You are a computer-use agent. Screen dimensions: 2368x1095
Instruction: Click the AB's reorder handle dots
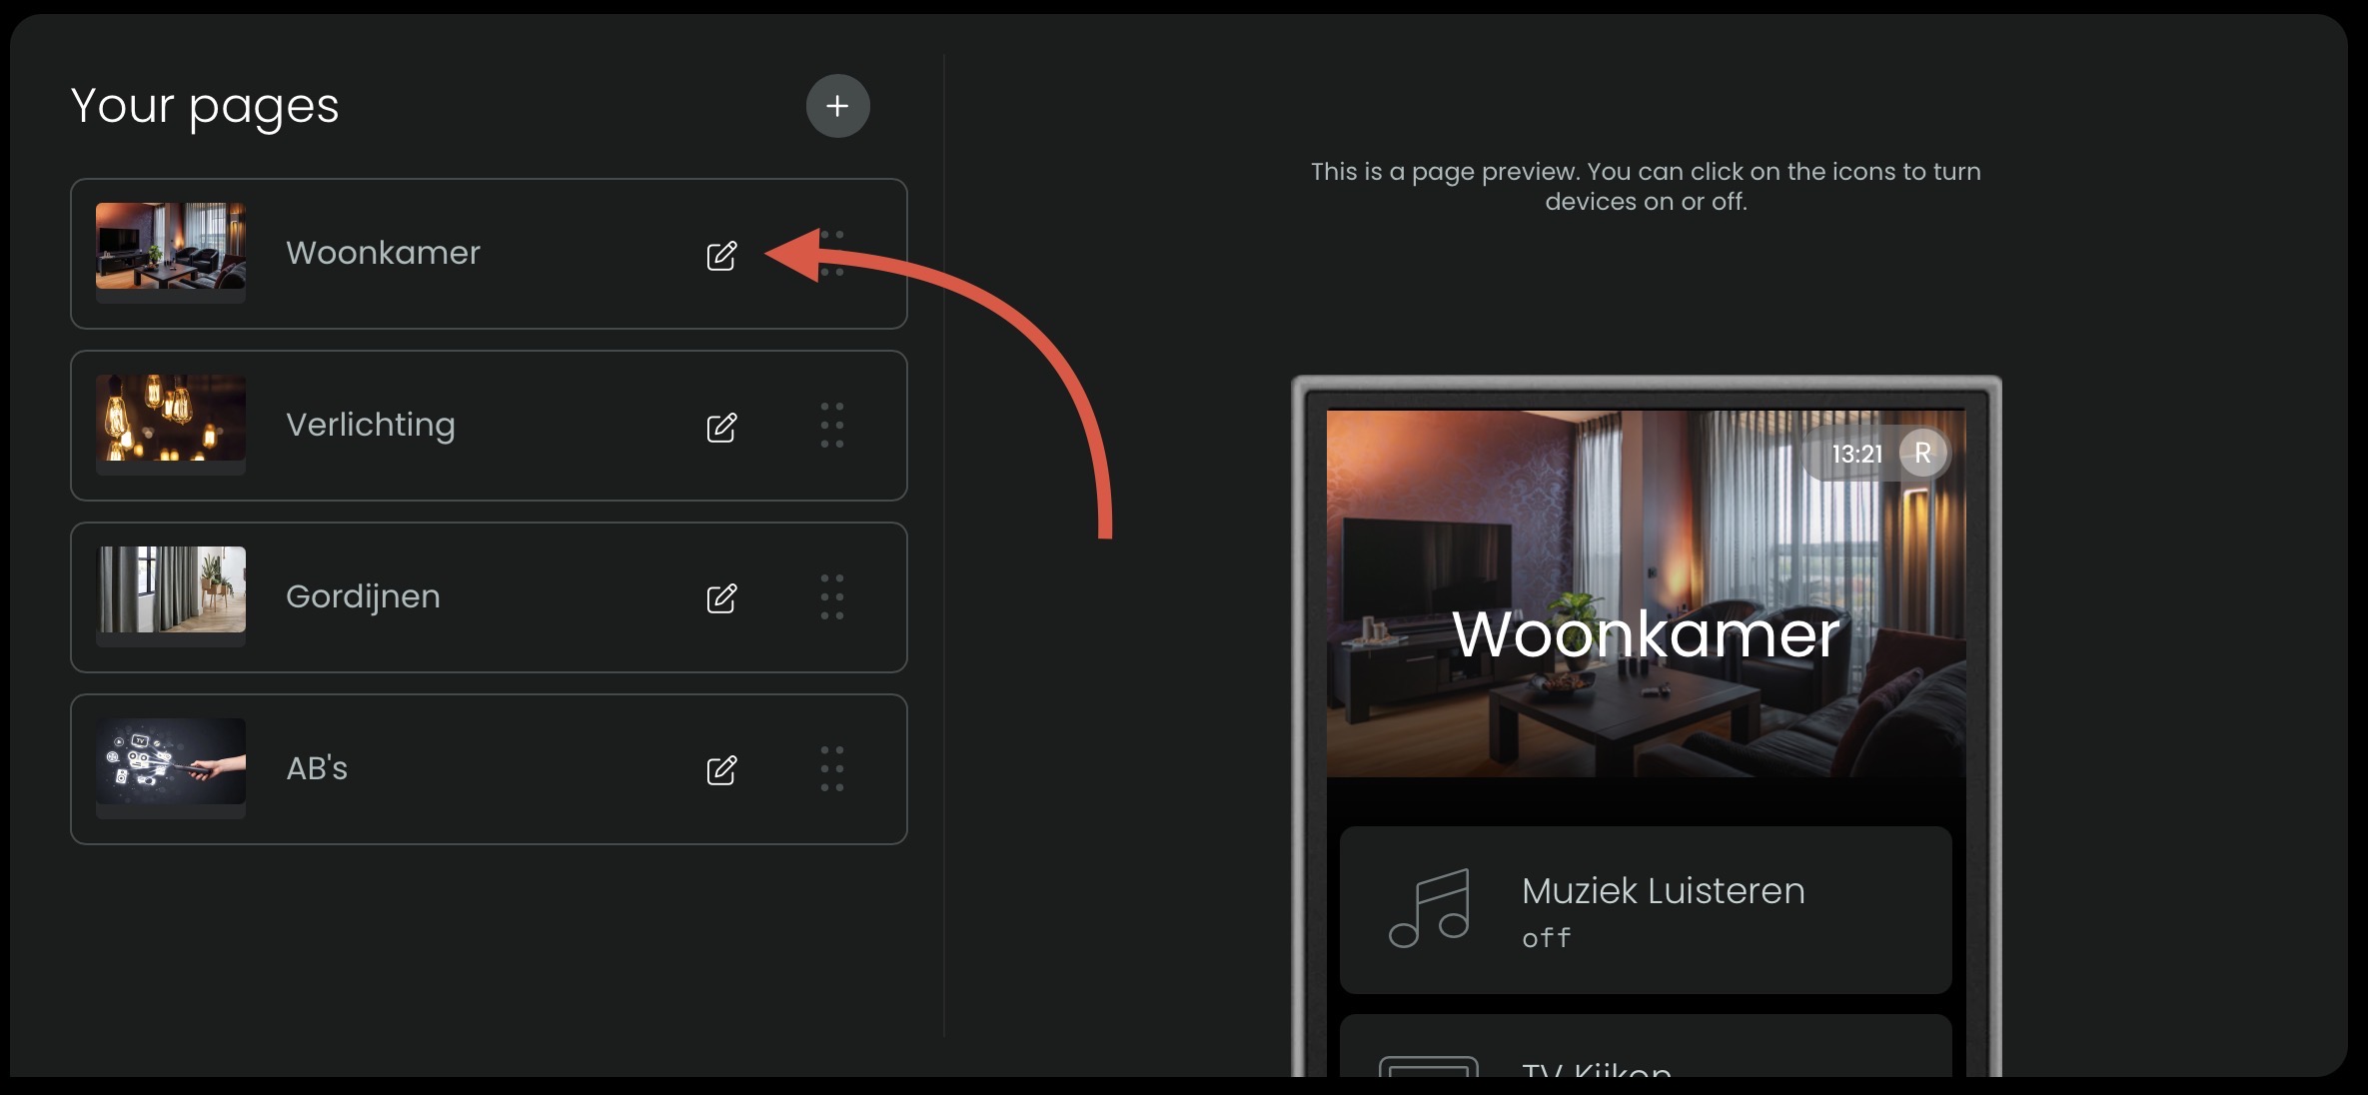(832, 768)
